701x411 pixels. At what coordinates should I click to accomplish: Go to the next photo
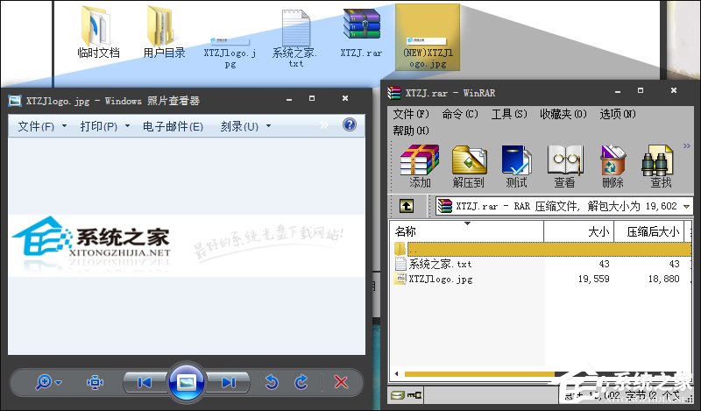coord(229,382)
